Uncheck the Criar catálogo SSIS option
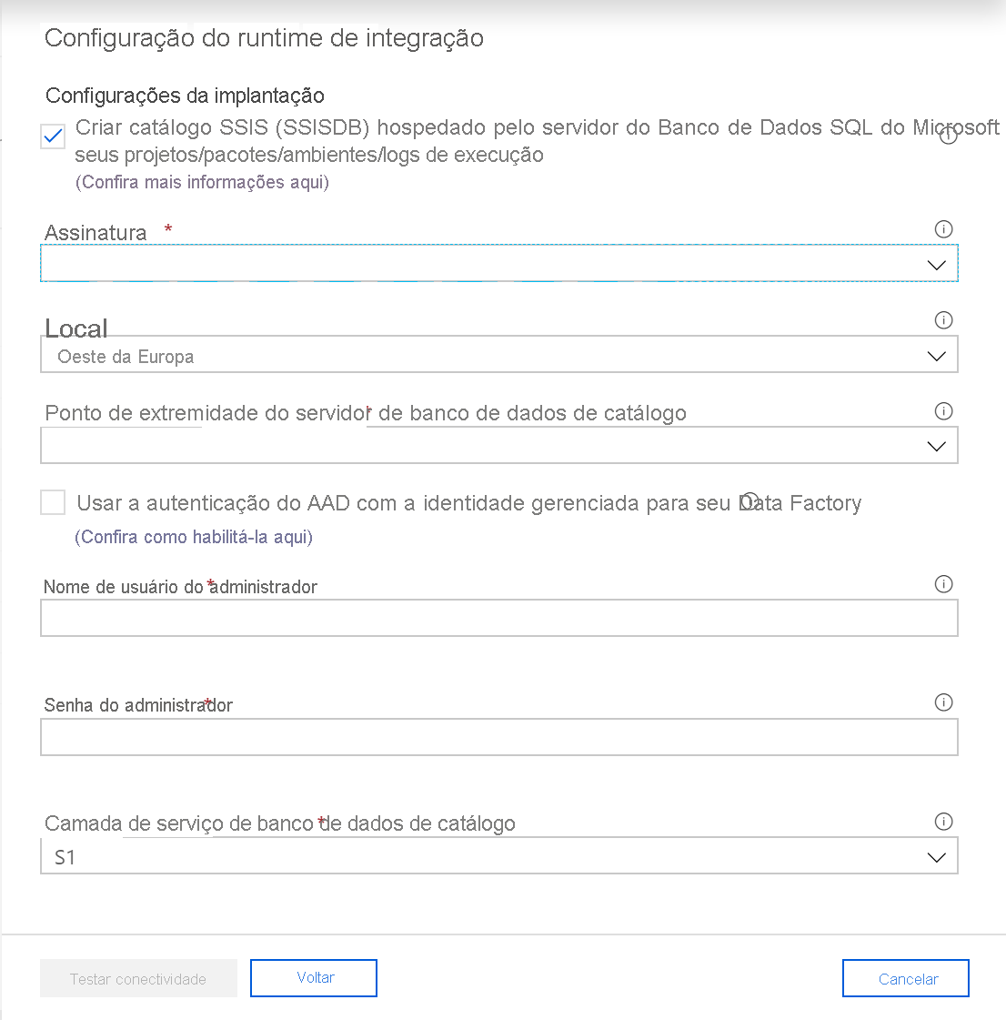 click(52, 136)
